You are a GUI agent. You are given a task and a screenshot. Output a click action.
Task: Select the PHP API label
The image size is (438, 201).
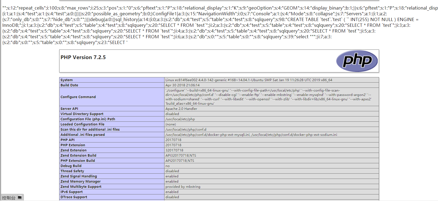67,140
